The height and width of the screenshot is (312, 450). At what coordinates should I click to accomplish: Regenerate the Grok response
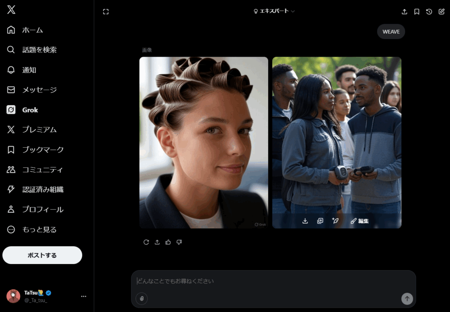point(146,242)
